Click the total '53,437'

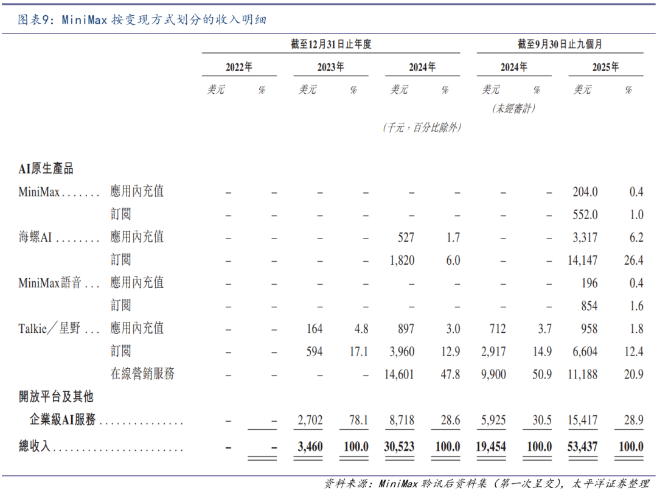(x=582, y=447)
